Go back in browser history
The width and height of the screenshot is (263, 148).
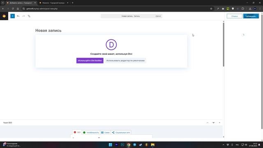click(x=3, y=9)
